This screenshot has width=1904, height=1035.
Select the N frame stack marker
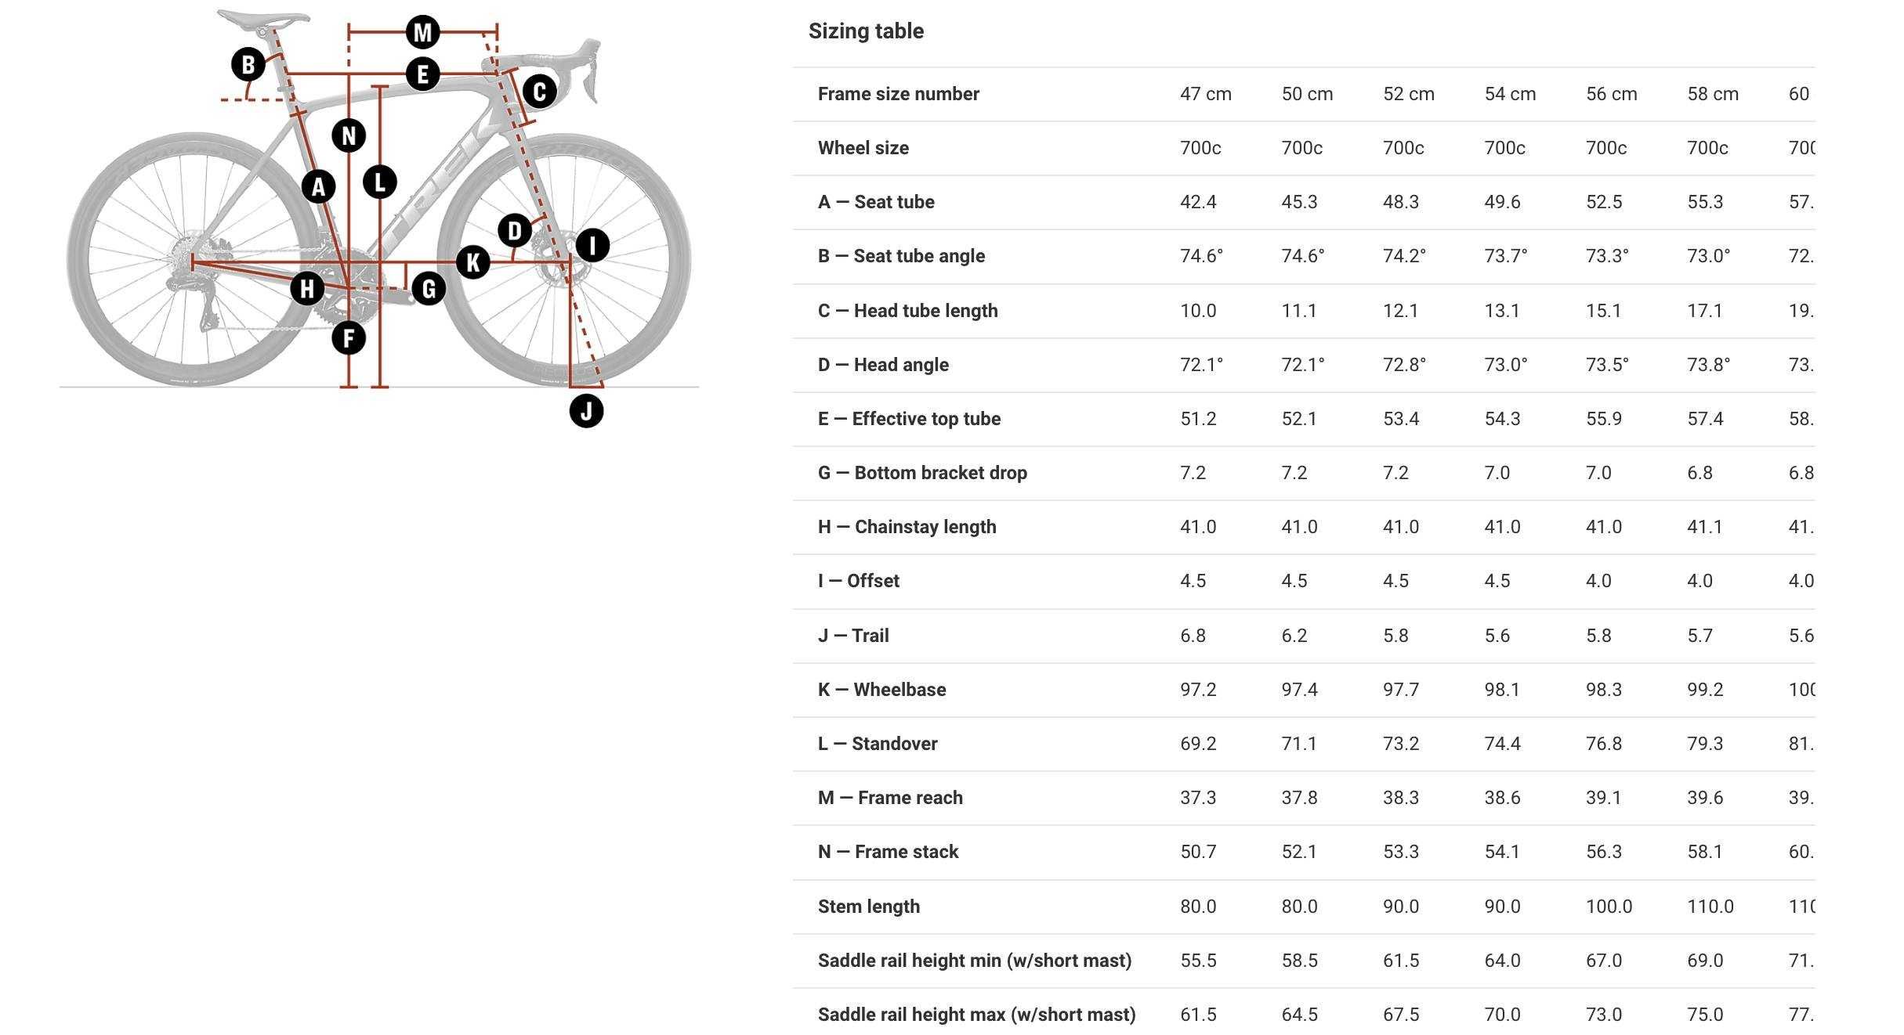coord(349,135)
